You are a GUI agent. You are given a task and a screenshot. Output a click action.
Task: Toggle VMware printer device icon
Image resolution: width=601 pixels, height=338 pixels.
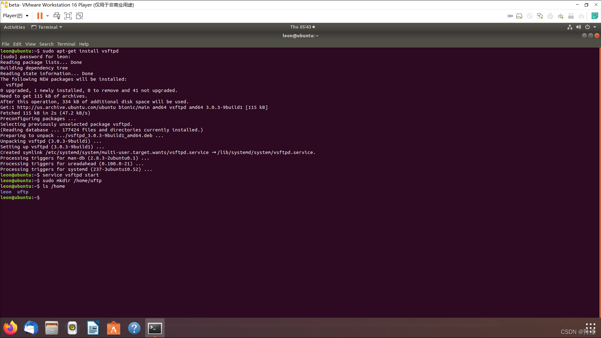(x=550, y=16)
